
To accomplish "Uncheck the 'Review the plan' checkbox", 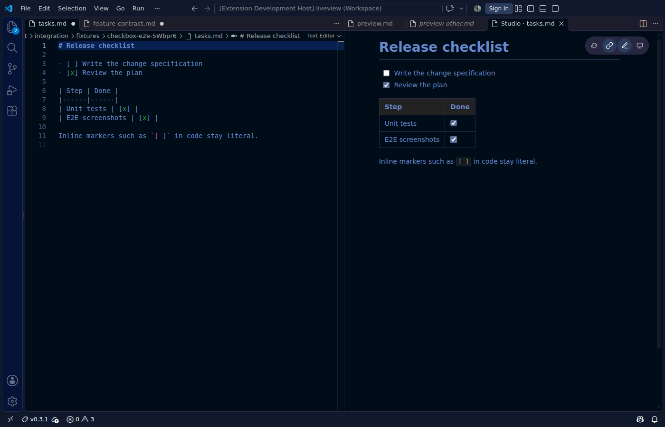I will coord(386,85).
